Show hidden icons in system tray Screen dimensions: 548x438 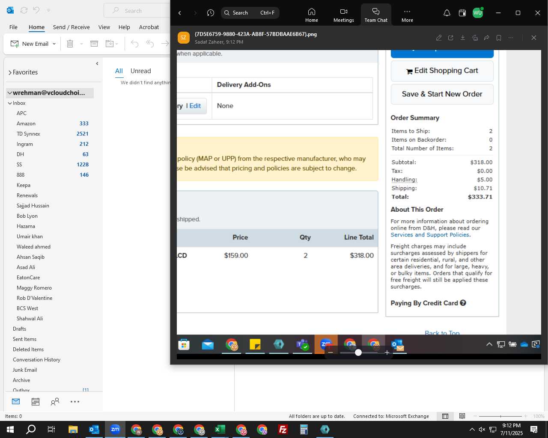pos(472,429)
